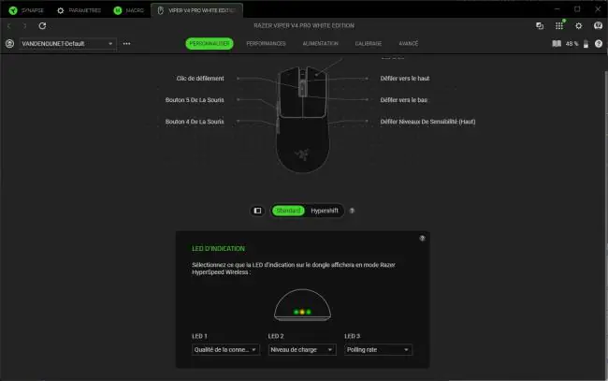Toggle the mouse side view icon
Screen dimensions: 608x381
tap(257, 211)
